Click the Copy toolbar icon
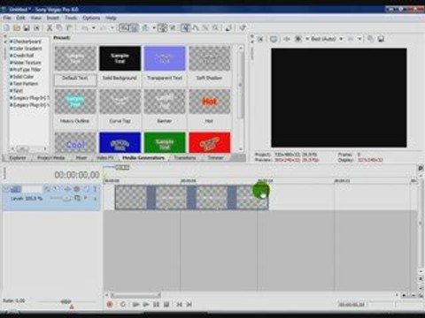 click(x=59, y=28)
